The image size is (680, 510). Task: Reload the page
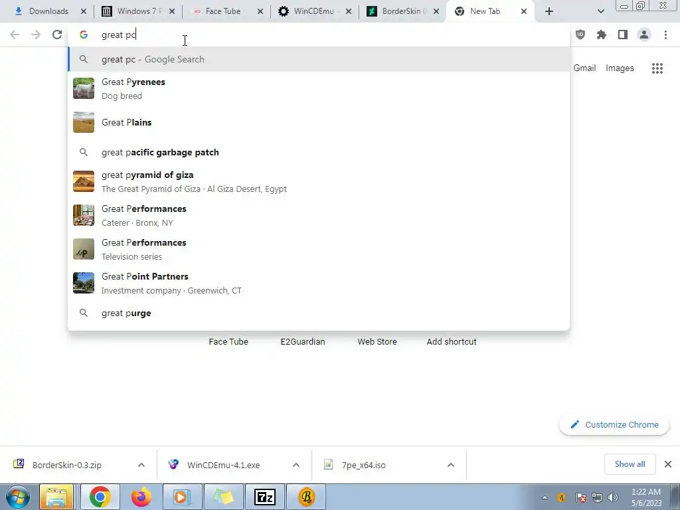(x=57, y=35)
